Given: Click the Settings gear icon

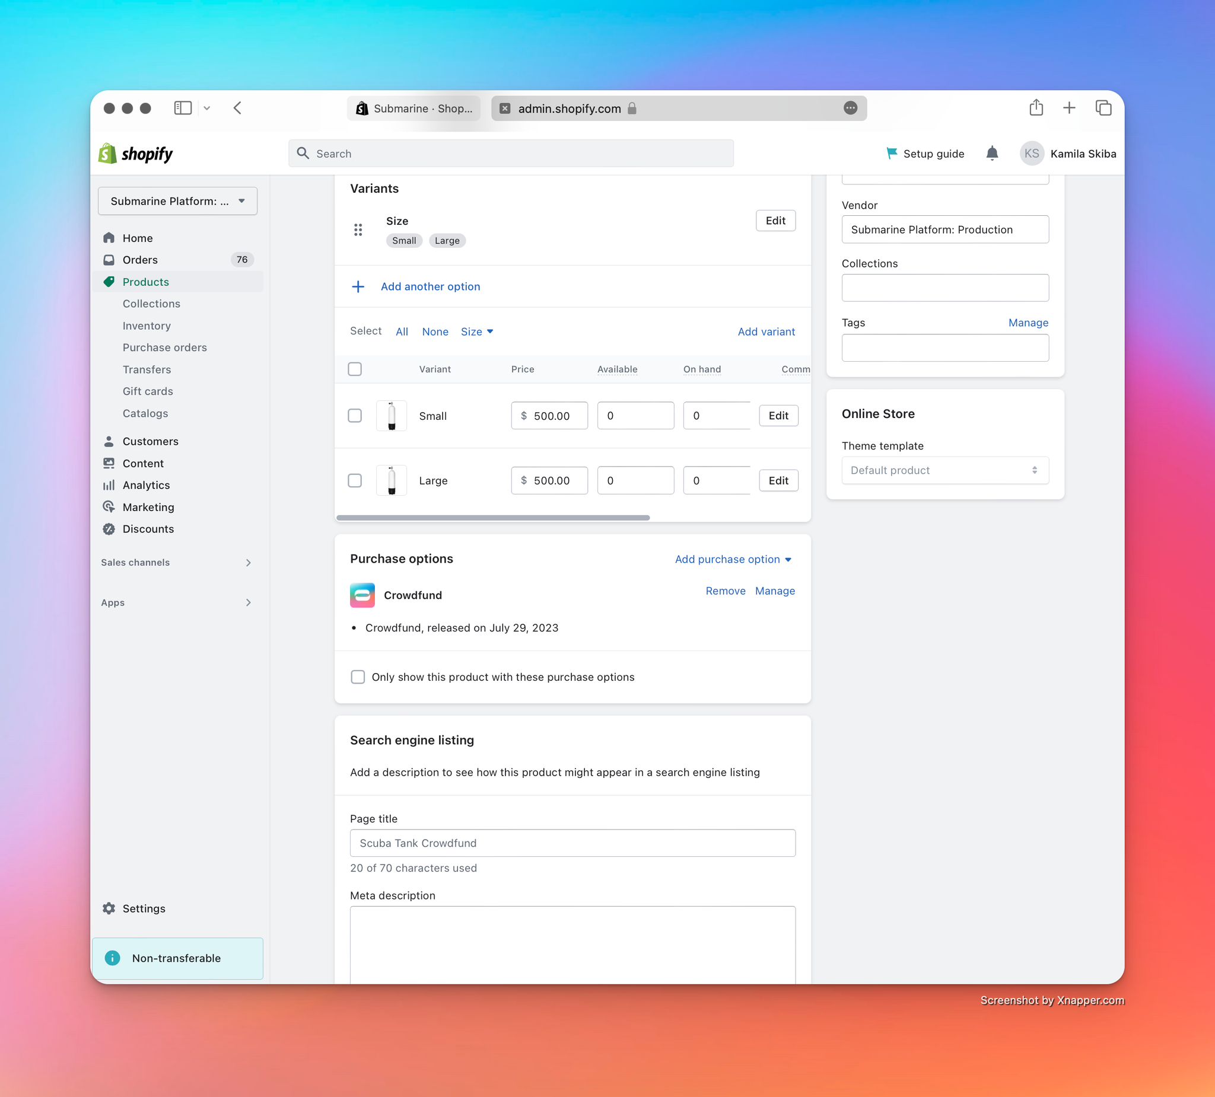Looking at the screenshot, I should tap(111, 908).
